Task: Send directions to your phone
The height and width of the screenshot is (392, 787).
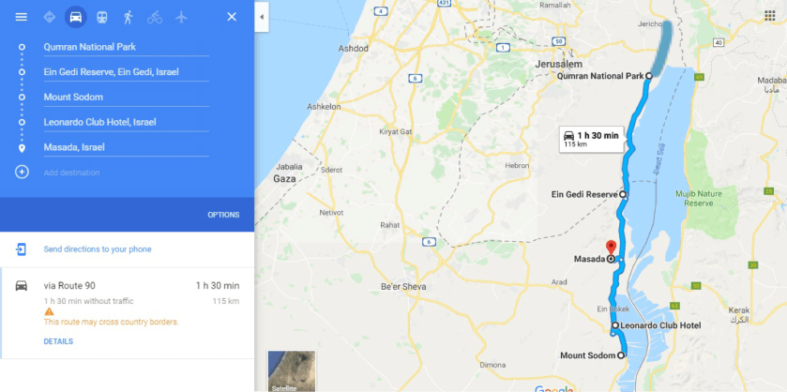Action: tap(98, 249)
